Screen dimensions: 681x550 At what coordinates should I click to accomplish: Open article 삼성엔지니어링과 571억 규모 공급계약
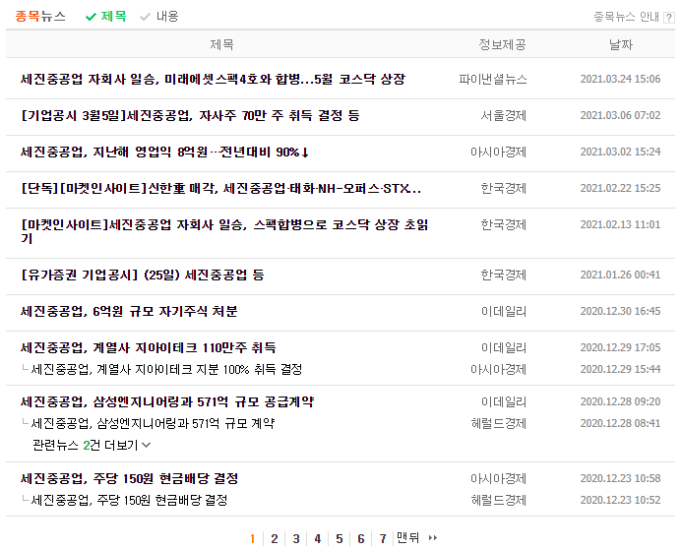pyautogui.click(x=167, y=401)
